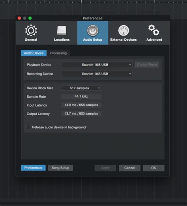Expand the Recording Device dropdown

coord(97,74)
